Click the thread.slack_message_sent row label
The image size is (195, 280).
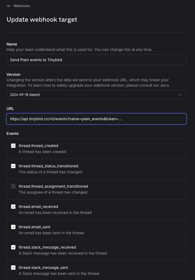[x=43, y=268]
